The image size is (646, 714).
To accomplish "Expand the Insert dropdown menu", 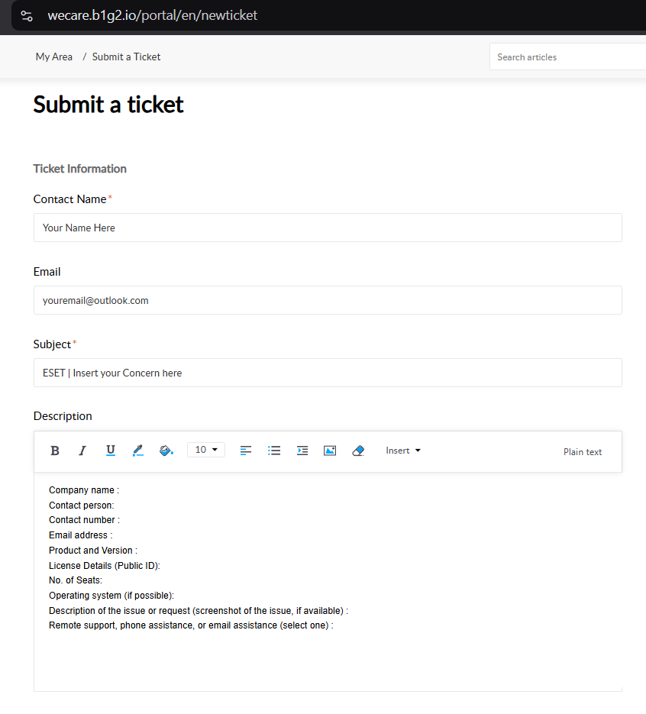I will tap(403, 451).
